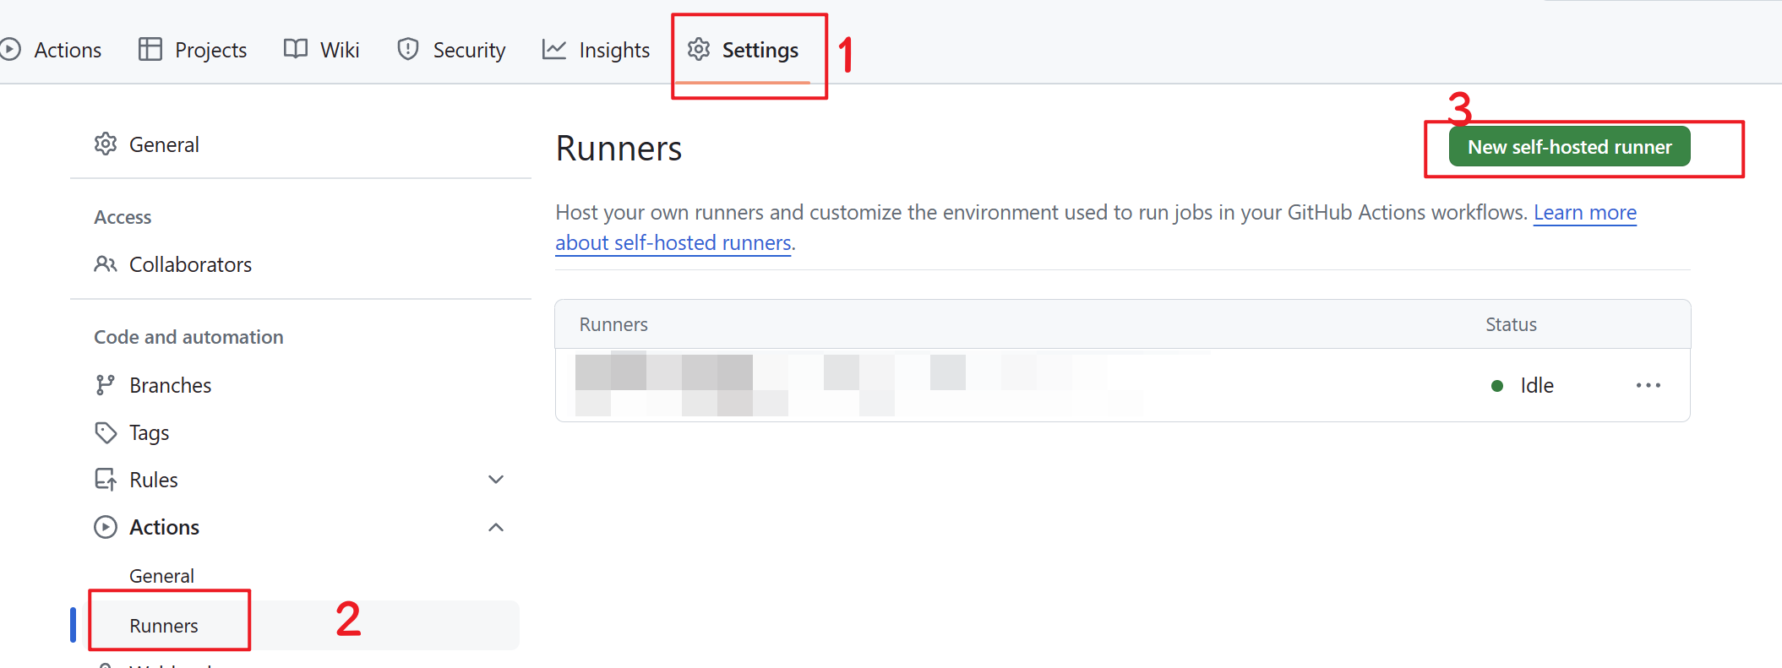The height and width of the screenshot is (668, 1782).
Task: Click the Settings gear icon in top navigation
Action: 698,50
